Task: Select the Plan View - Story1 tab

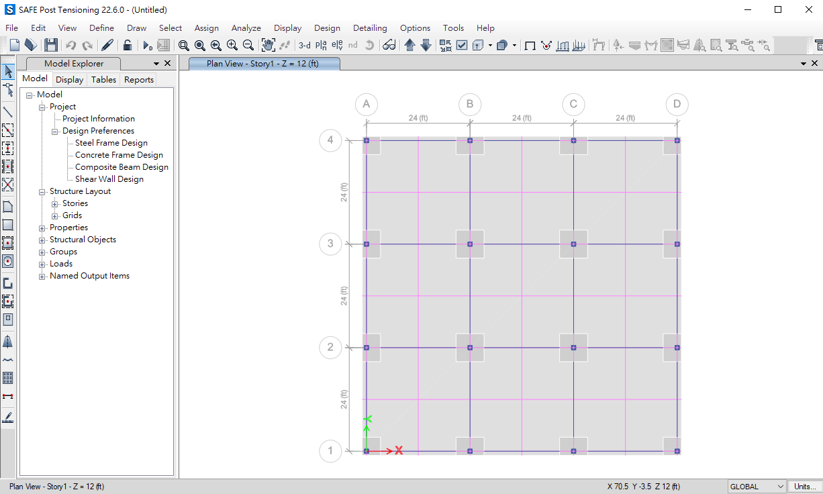Action: 264,64
